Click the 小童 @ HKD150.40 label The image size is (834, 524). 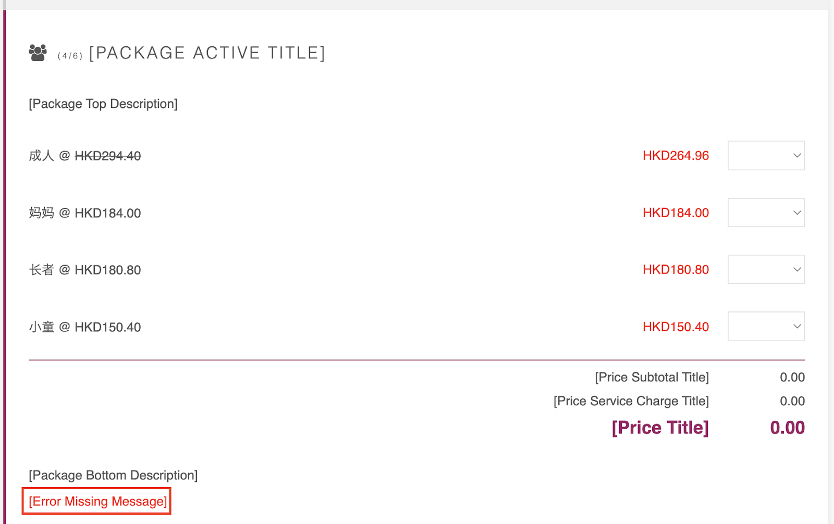tap(85, 327)
